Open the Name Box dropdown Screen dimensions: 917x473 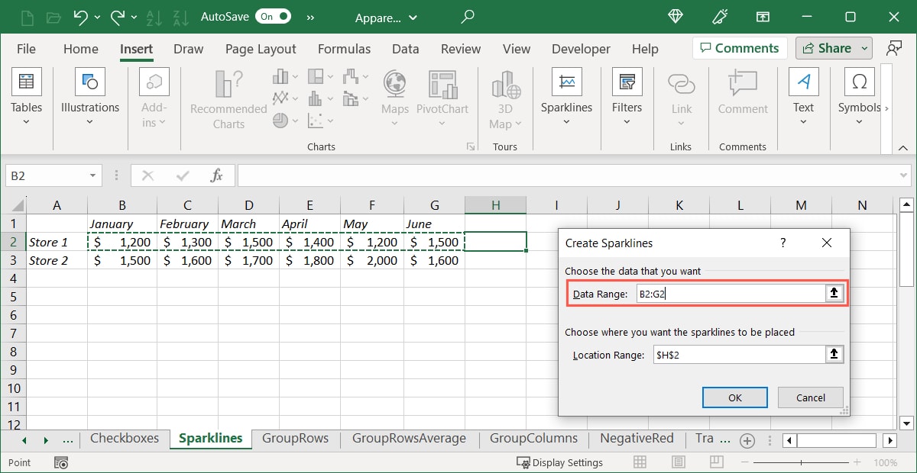pos(92,175)
